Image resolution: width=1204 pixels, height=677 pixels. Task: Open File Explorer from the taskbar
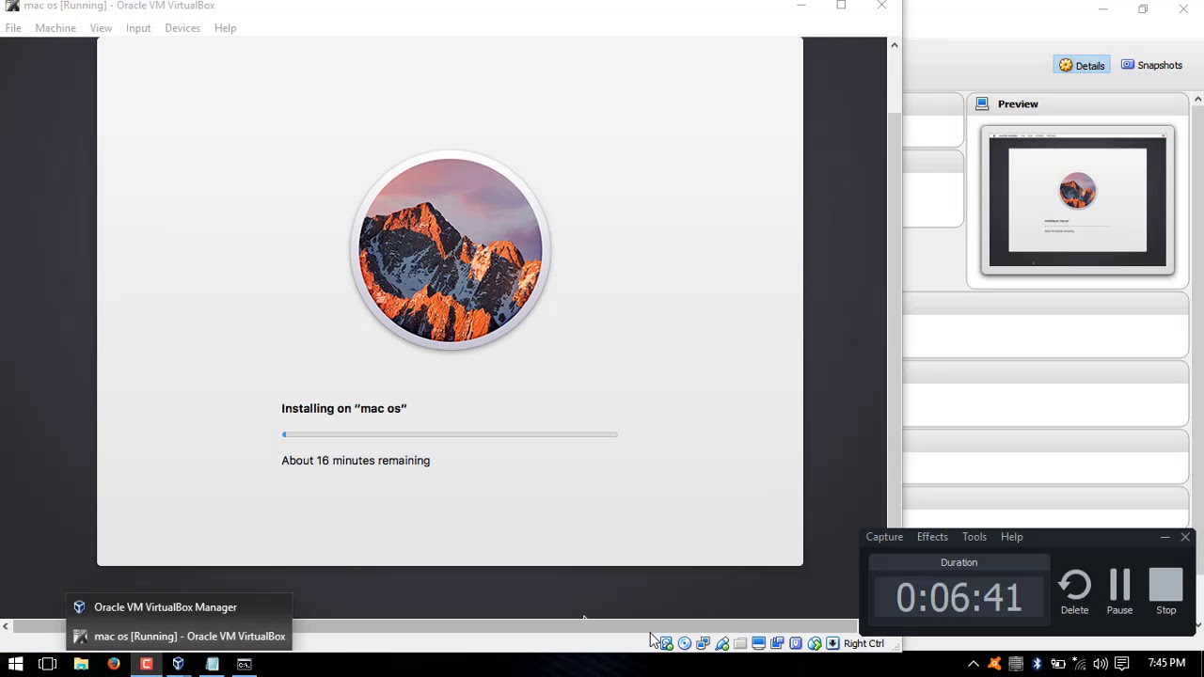[81, 664]
